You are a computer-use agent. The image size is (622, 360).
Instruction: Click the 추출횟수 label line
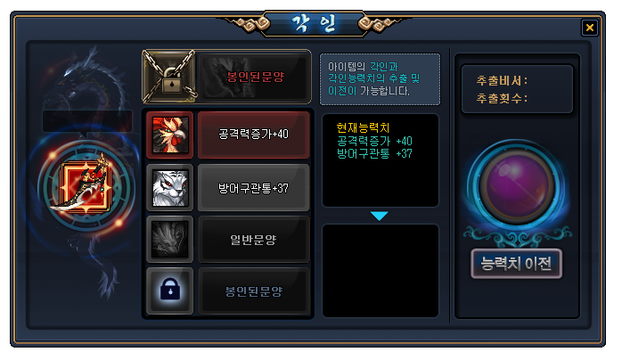(503, 98)
